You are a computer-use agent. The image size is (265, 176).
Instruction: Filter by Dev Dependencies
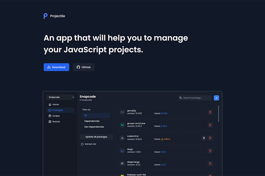94,127
